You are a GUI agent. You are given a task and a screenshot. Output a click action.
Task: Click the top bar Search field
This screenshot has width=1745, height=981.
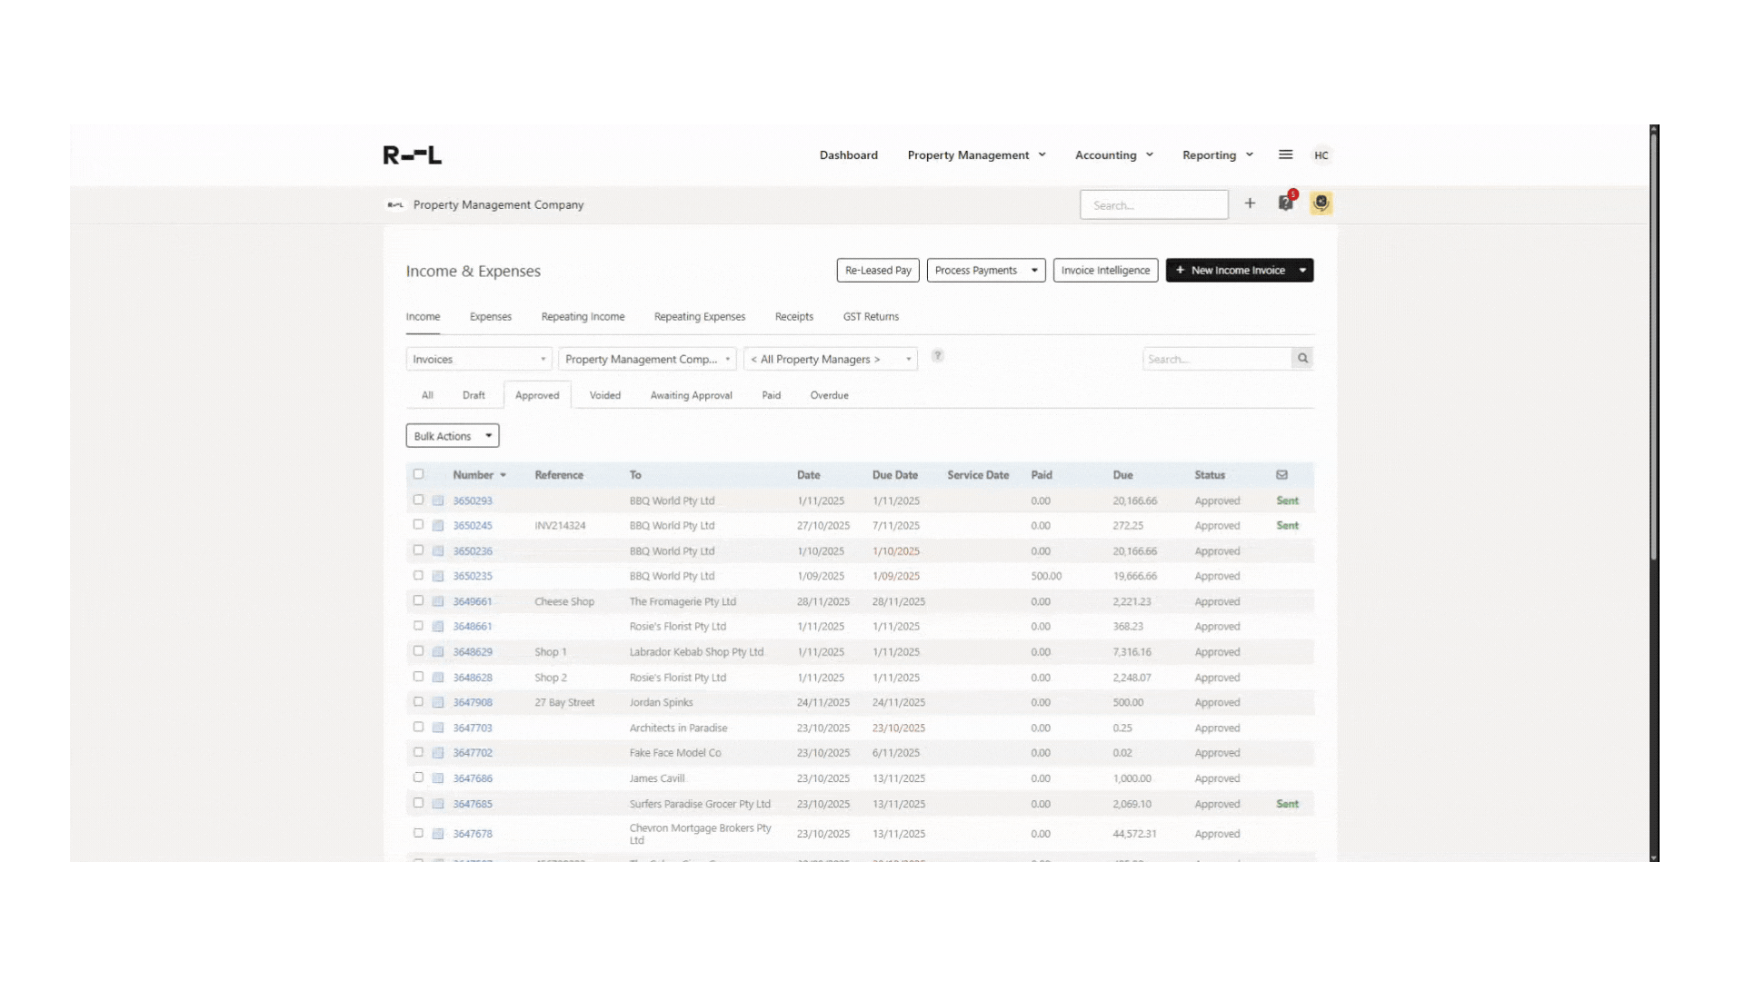pos(1153,205)
